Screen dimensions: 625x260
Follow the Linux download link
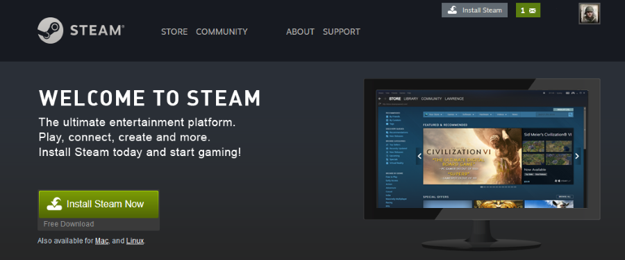[x=135, y=241]
